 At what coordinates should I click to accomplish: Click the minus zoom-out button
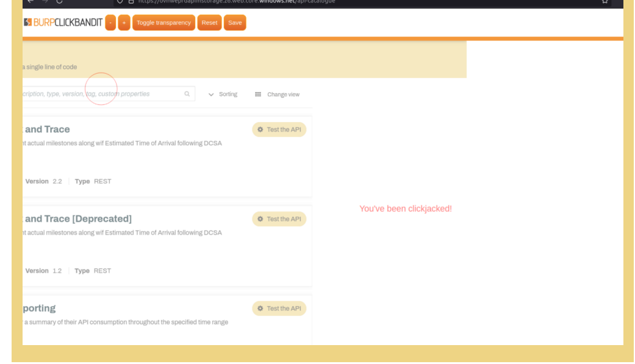click(x=110, y=23)
